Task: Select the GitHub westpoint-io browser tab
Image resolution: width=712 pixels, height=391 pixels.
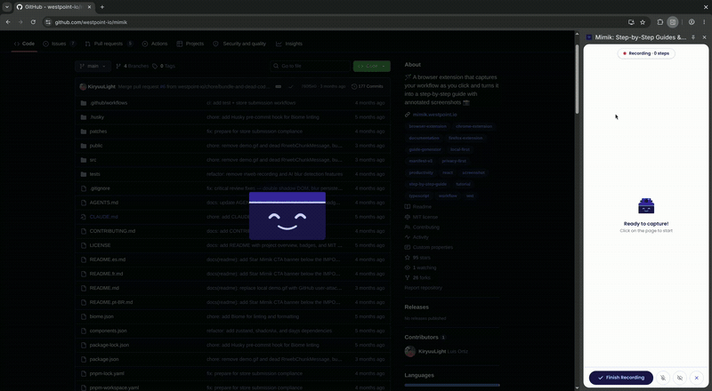Action: [53, 7]
